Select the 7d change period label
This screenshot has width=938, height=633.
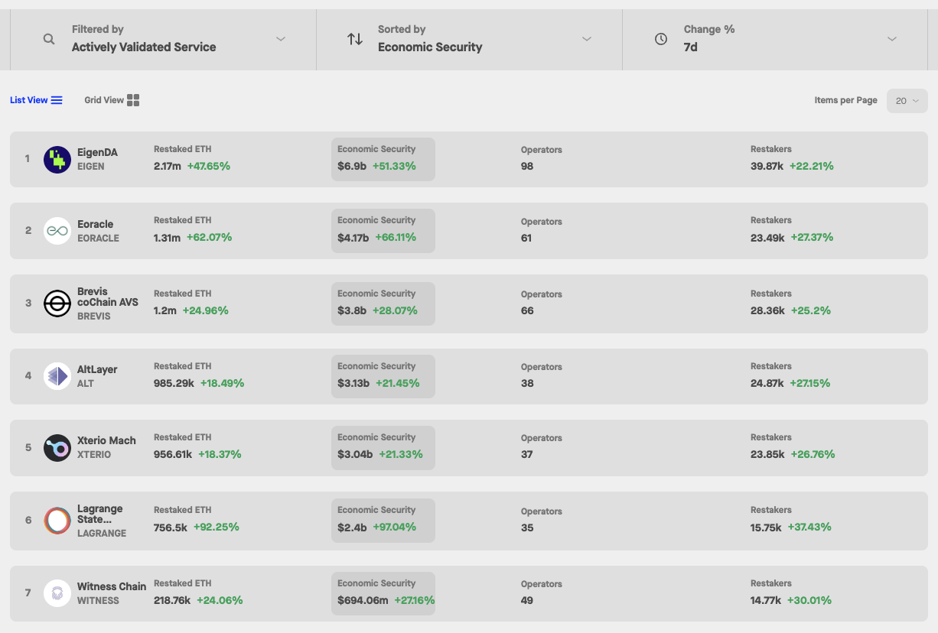(x=690, y=47)
